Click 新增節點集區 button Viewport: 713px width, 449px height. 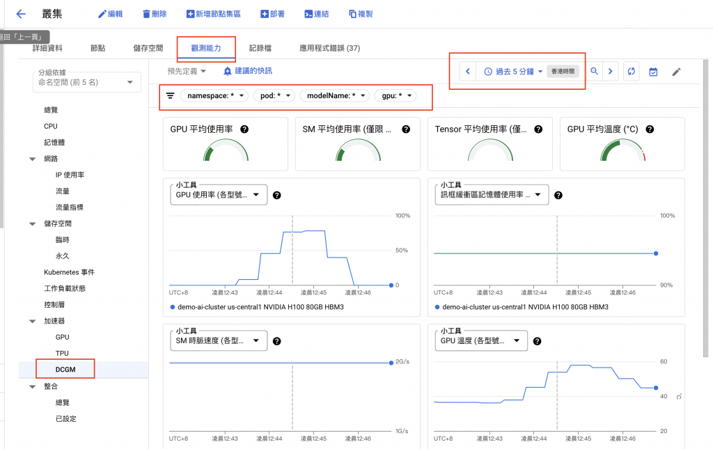pyautogui.click(x=214, y=14)
